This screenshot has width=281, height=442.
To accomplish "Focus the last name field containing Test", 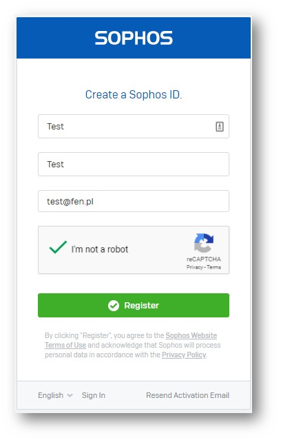I will coord(134,164).
